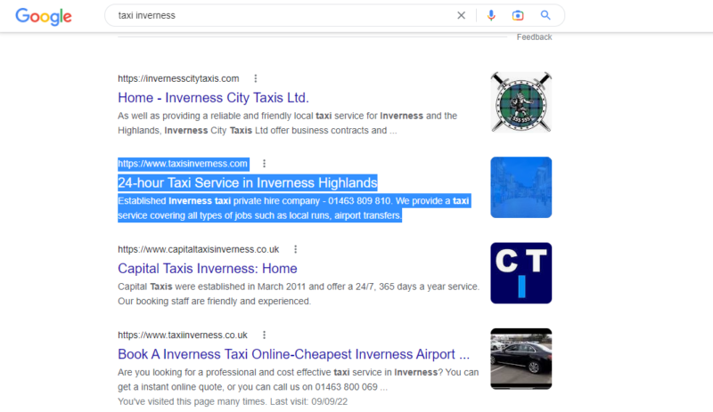Image resolution: width=713 pixels, height=412 pixels.
Task: Click the https://www.taxisinverness.com URL
Action: pyautogui.click(x=183, y=164)
